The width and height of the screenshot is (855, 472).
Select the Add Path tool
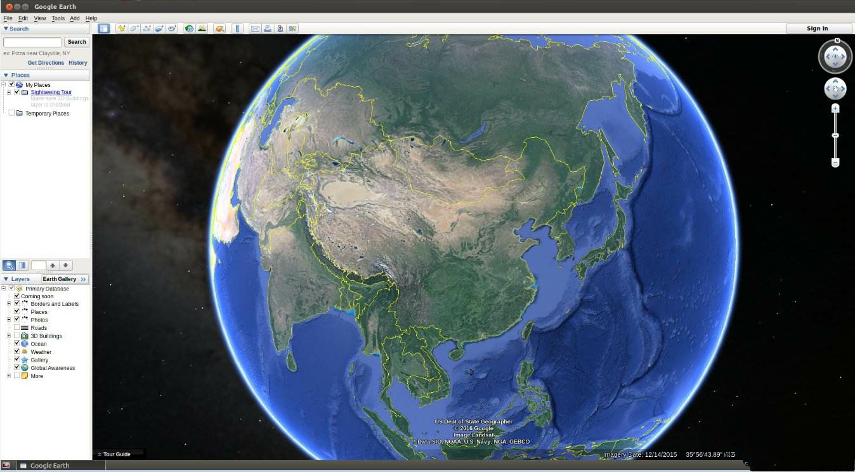[148, 28]
